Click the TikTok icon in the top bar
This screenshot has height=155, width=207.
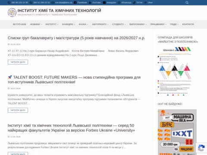pyautogui.click(x=134, y=3)
